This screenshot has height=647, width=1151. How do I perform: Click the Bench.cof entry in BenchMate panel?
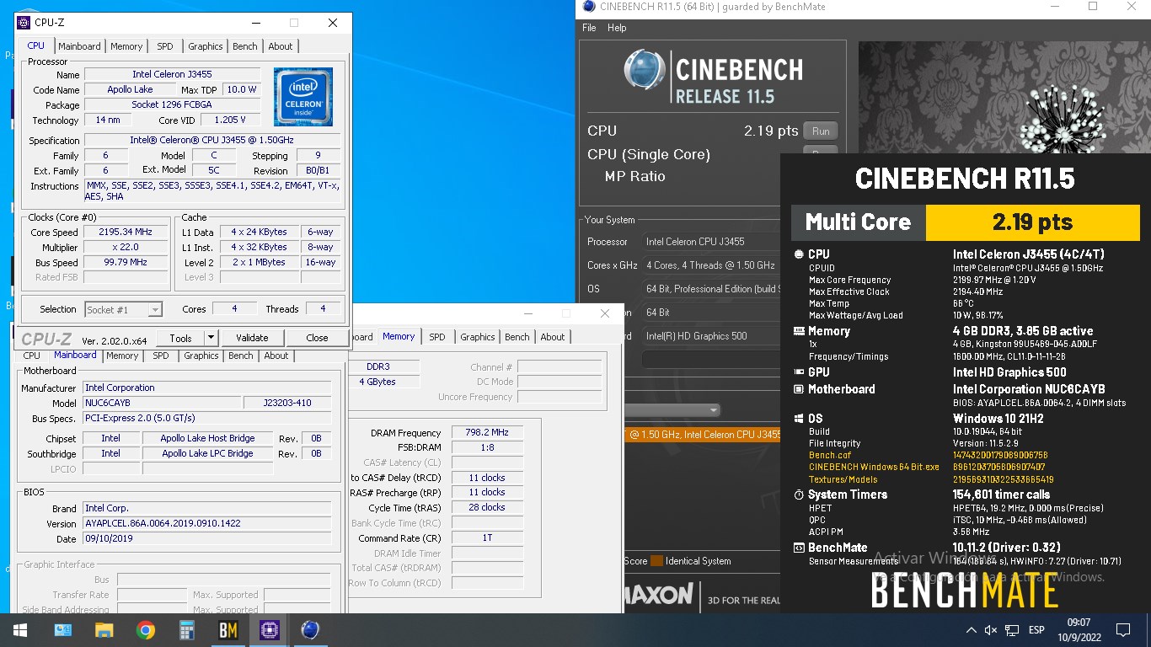[x=829, y=455]
